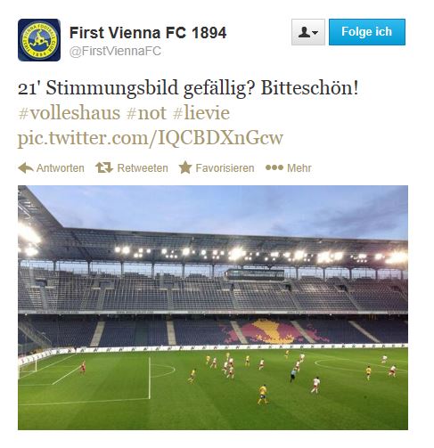Image resolution: width=434 pixels, height=448 pixels.
Task: Click the retweet arrows icon
Action: pyautogui.click(x=104, y=167)
